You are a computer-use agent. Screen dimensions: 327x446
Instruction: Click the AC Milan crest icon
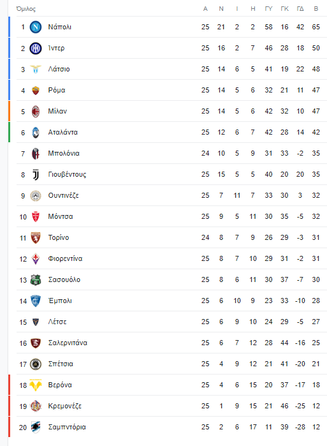click(x=36, y=112)
